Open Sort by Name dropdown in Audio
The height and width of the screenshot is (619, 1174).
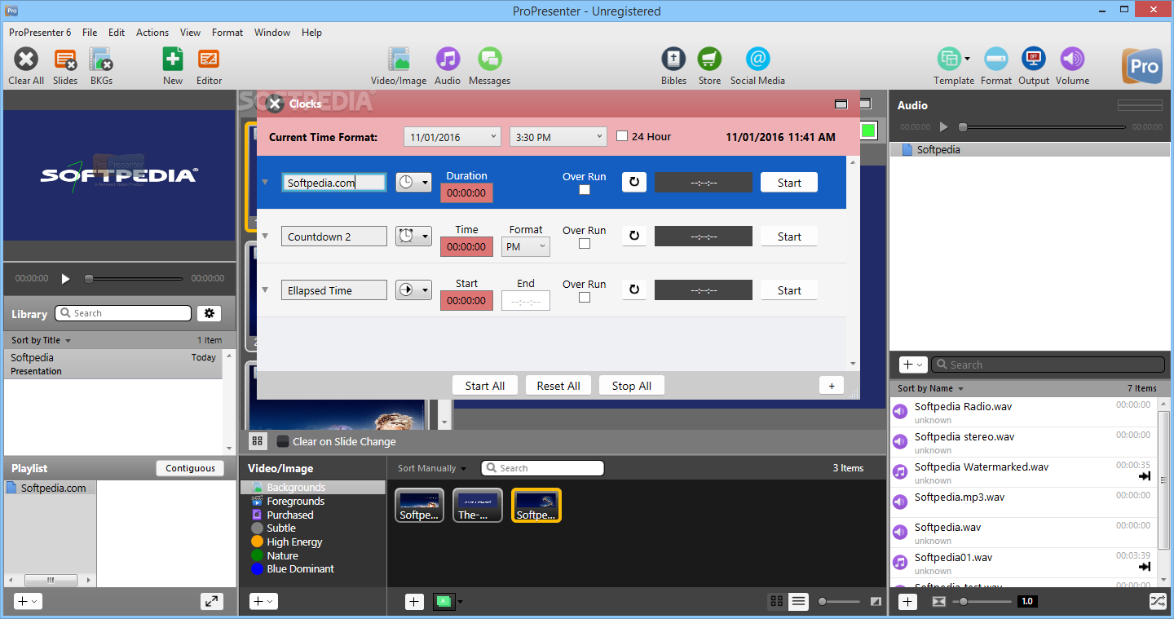[x=930, y=388]
